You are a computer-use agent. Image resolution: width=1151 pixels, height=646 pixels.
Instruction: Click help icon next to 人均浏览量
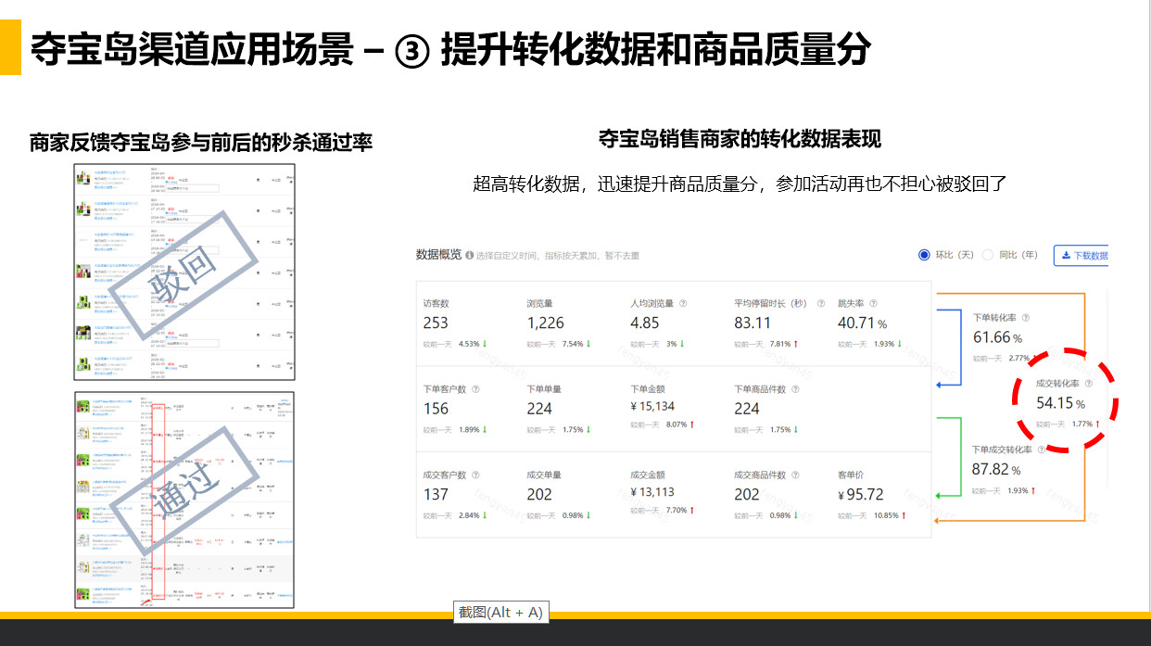click(x=683, y=303)
